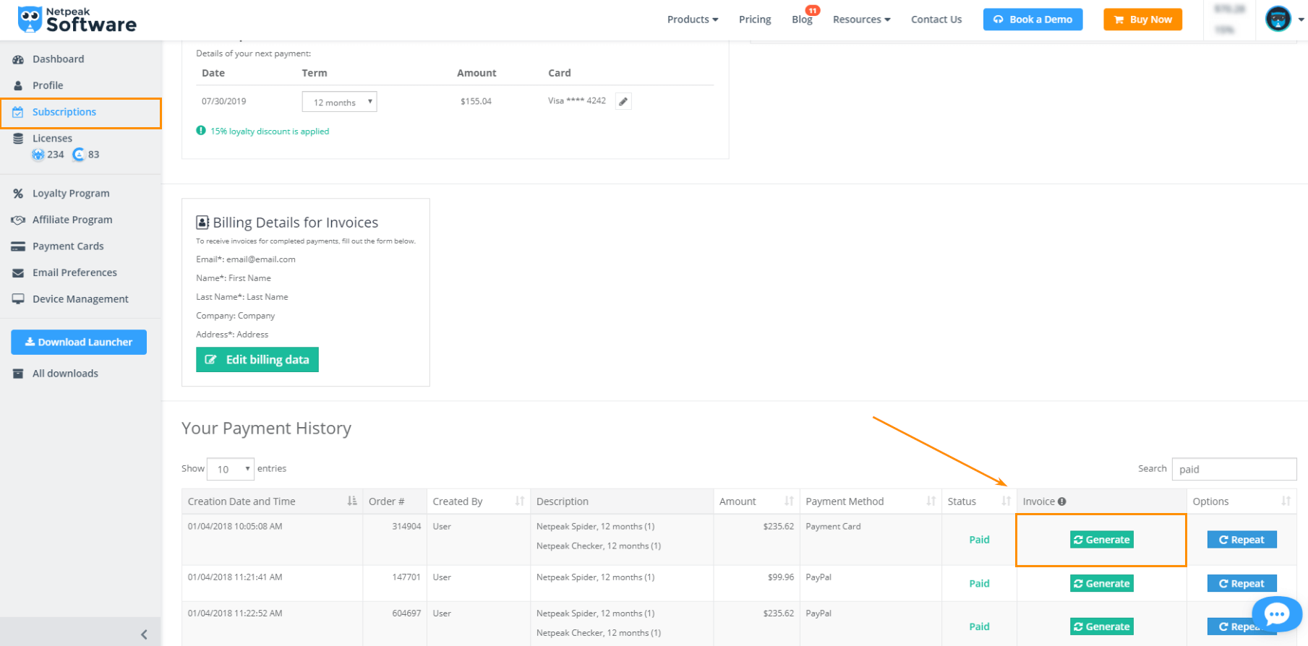1308x646 pixels.
Task: Sort by the Status column
Action: pyautogui.click(x=979, y=501)
